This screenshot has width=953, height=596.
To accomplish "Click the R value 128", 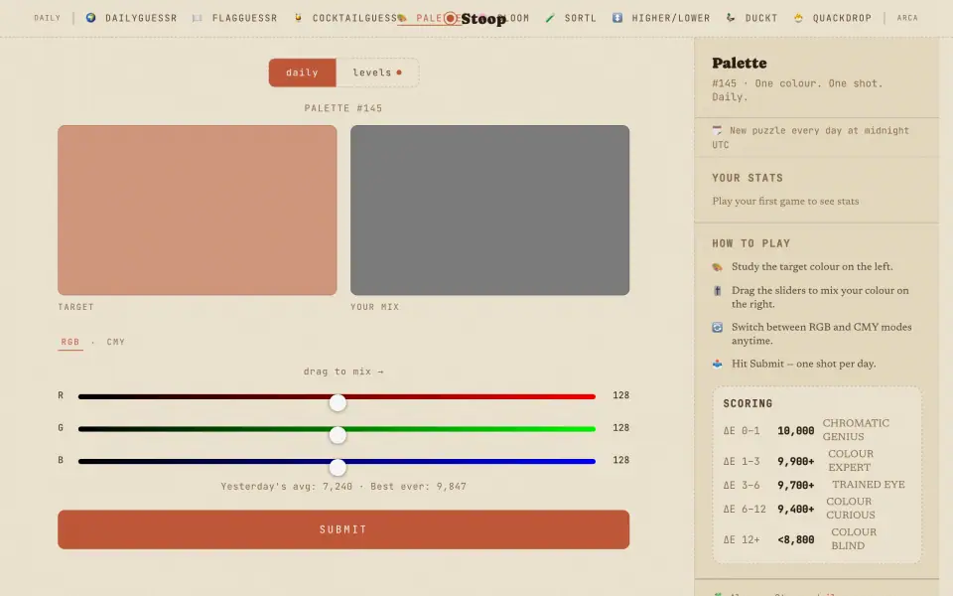I will pyautogui.click(x=620, y=395).
